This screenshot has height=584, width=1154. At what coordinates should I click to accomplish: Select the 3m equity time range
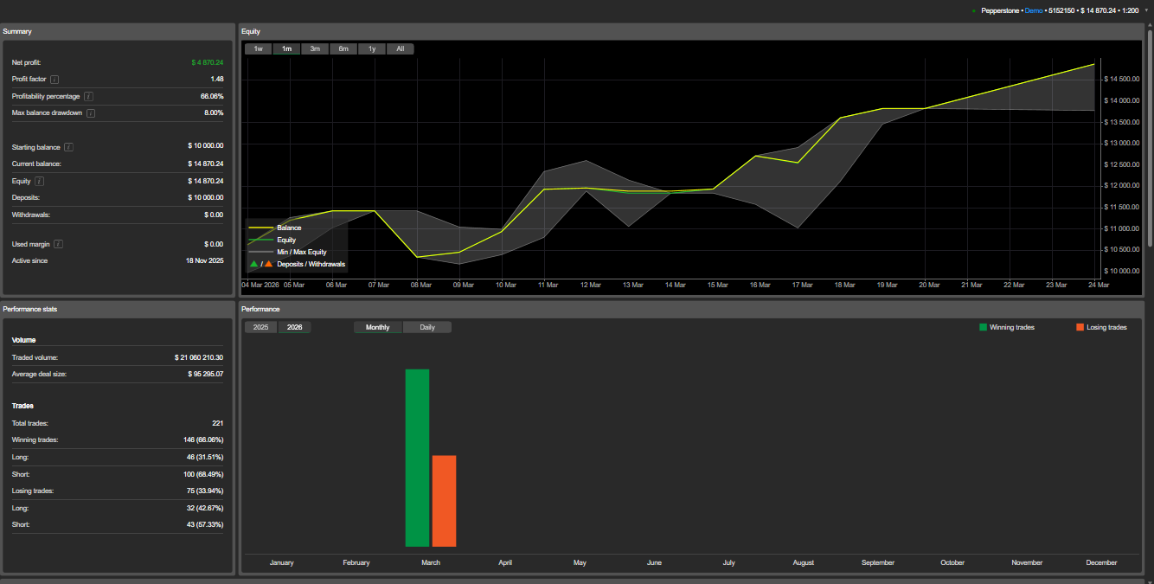tap(315, 49)
